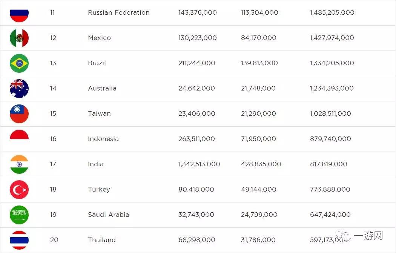Screen dimensions: 396x253
Task: Click the Mexico flag icon
Action: click(19, 38)
